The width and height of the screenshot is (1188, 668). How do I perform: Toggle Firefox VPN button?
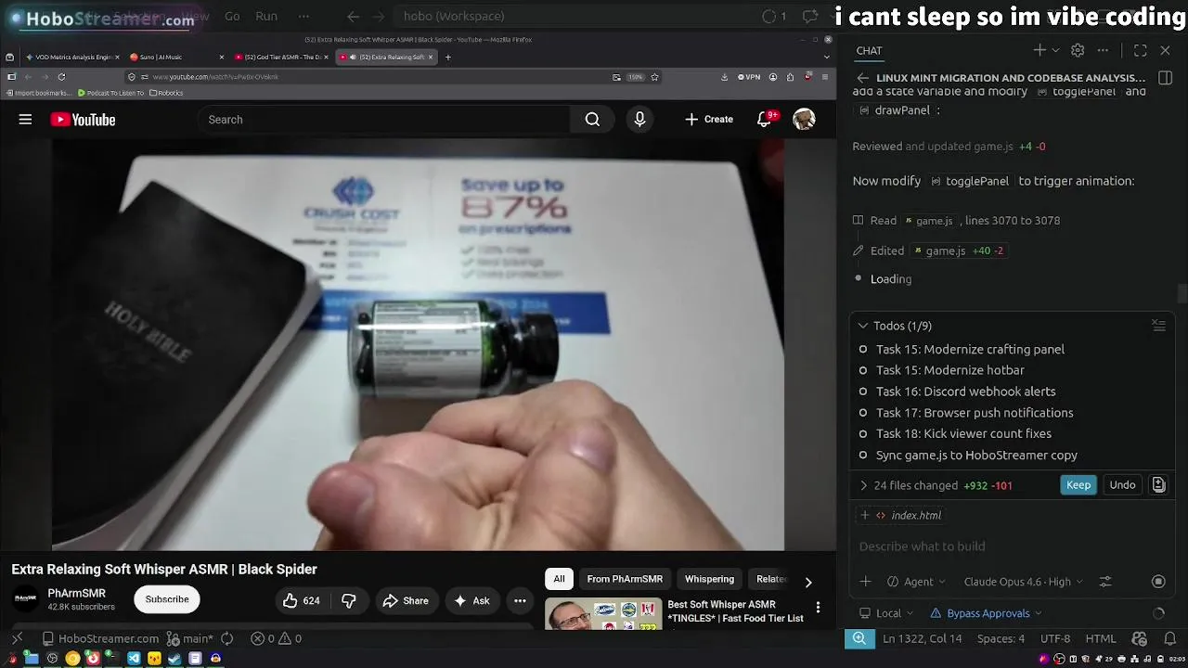pos(749,77)
